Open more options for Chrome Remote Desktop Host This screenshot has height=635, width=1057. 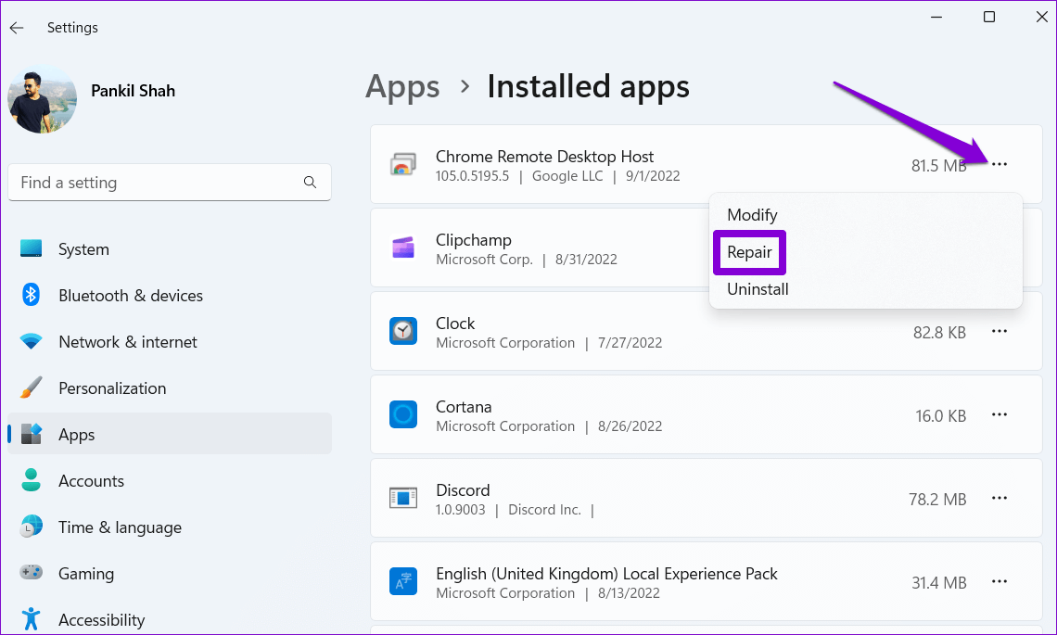pyautogui.click(x=999, y=164)
